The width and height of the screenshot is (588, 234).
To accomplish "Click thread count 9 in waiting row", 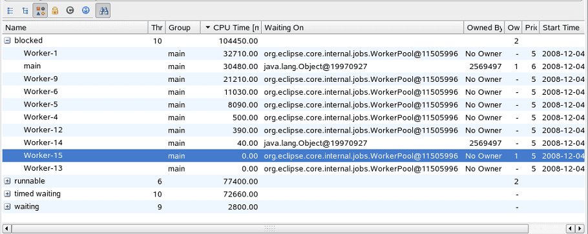I will [160, 207].
